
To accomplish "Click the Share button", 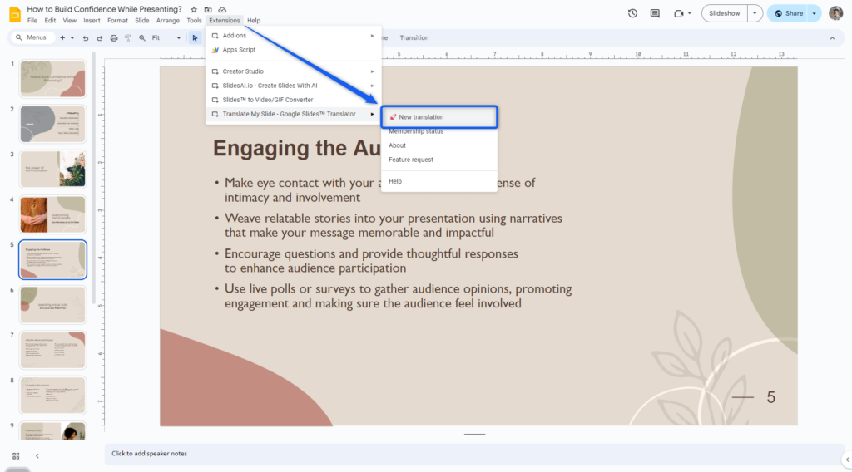I will tap(789, 13).
